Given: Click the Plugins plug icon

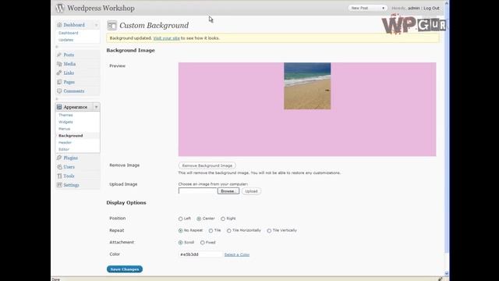Looking at the screenshot, I should pyautogui.click(x=59, y=158).
